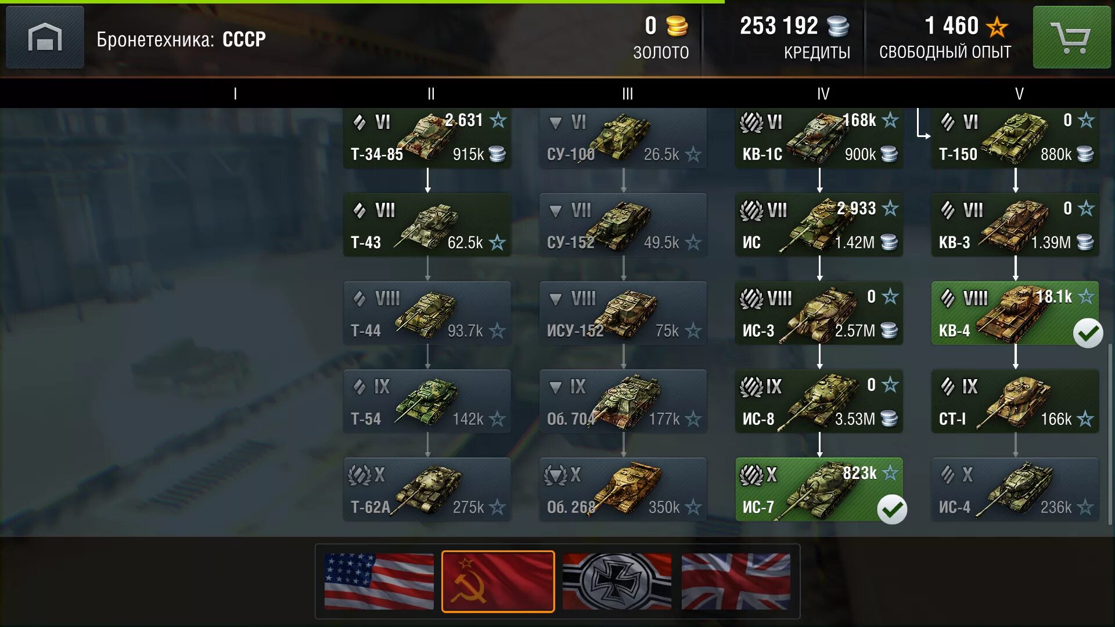Select the British flag nation
1115x627 pixels.
(x=736, y=582)
